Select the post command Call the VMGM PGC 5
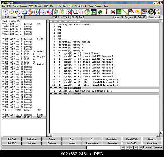The width and height of the screenshot is (164, 157). tap(104, 91)
